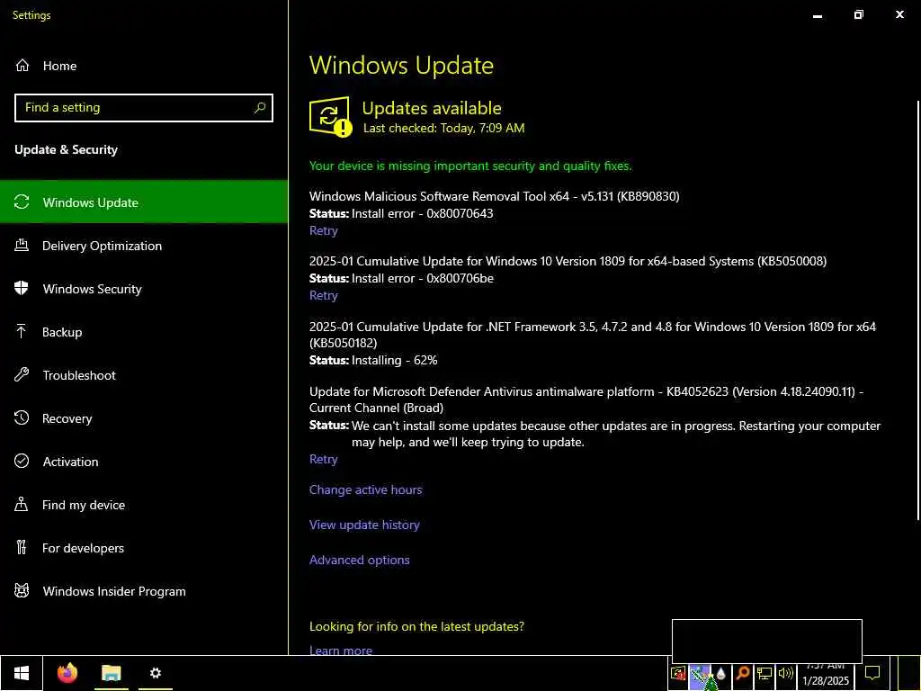Click the Recovery clock-arrow icon
Viewport: 921px width, 691px height.
point(22,417)
